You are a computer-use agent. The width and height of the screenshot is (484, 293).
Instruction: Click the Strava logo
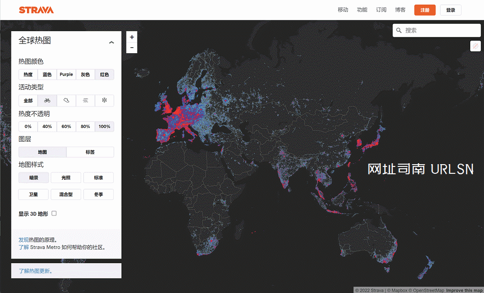[x=36, y=10]
